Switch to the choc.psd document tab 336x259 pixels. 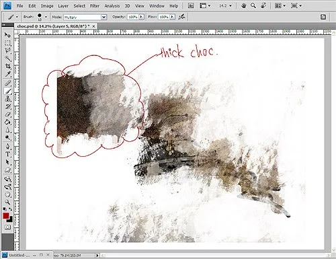click(53, 26)
